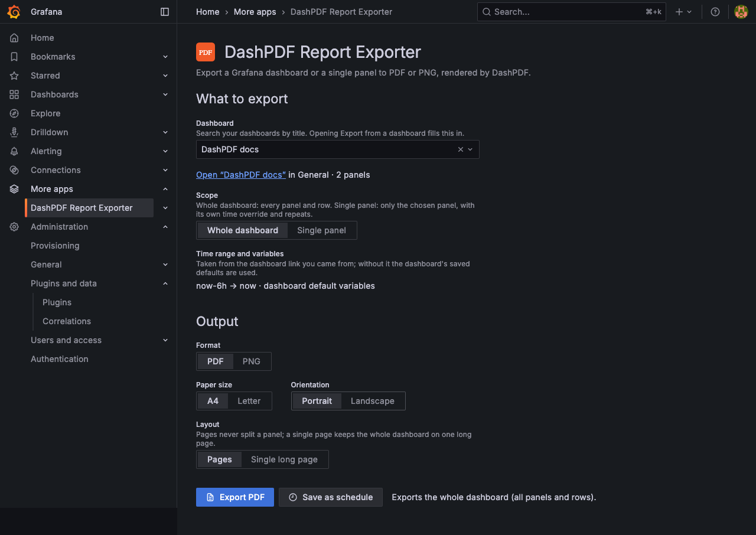The height and width of the screenshot is (535, 756).
Task: Open Explore from the sidebar
Action: [45, 113]
